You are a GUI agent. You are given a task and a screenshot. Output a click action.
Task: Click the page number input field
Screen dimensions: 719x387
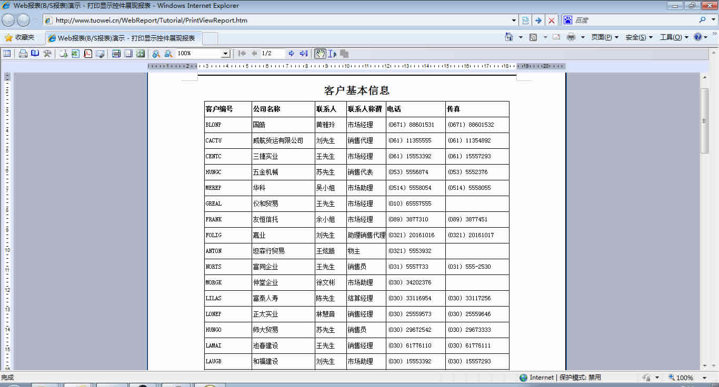272,54
